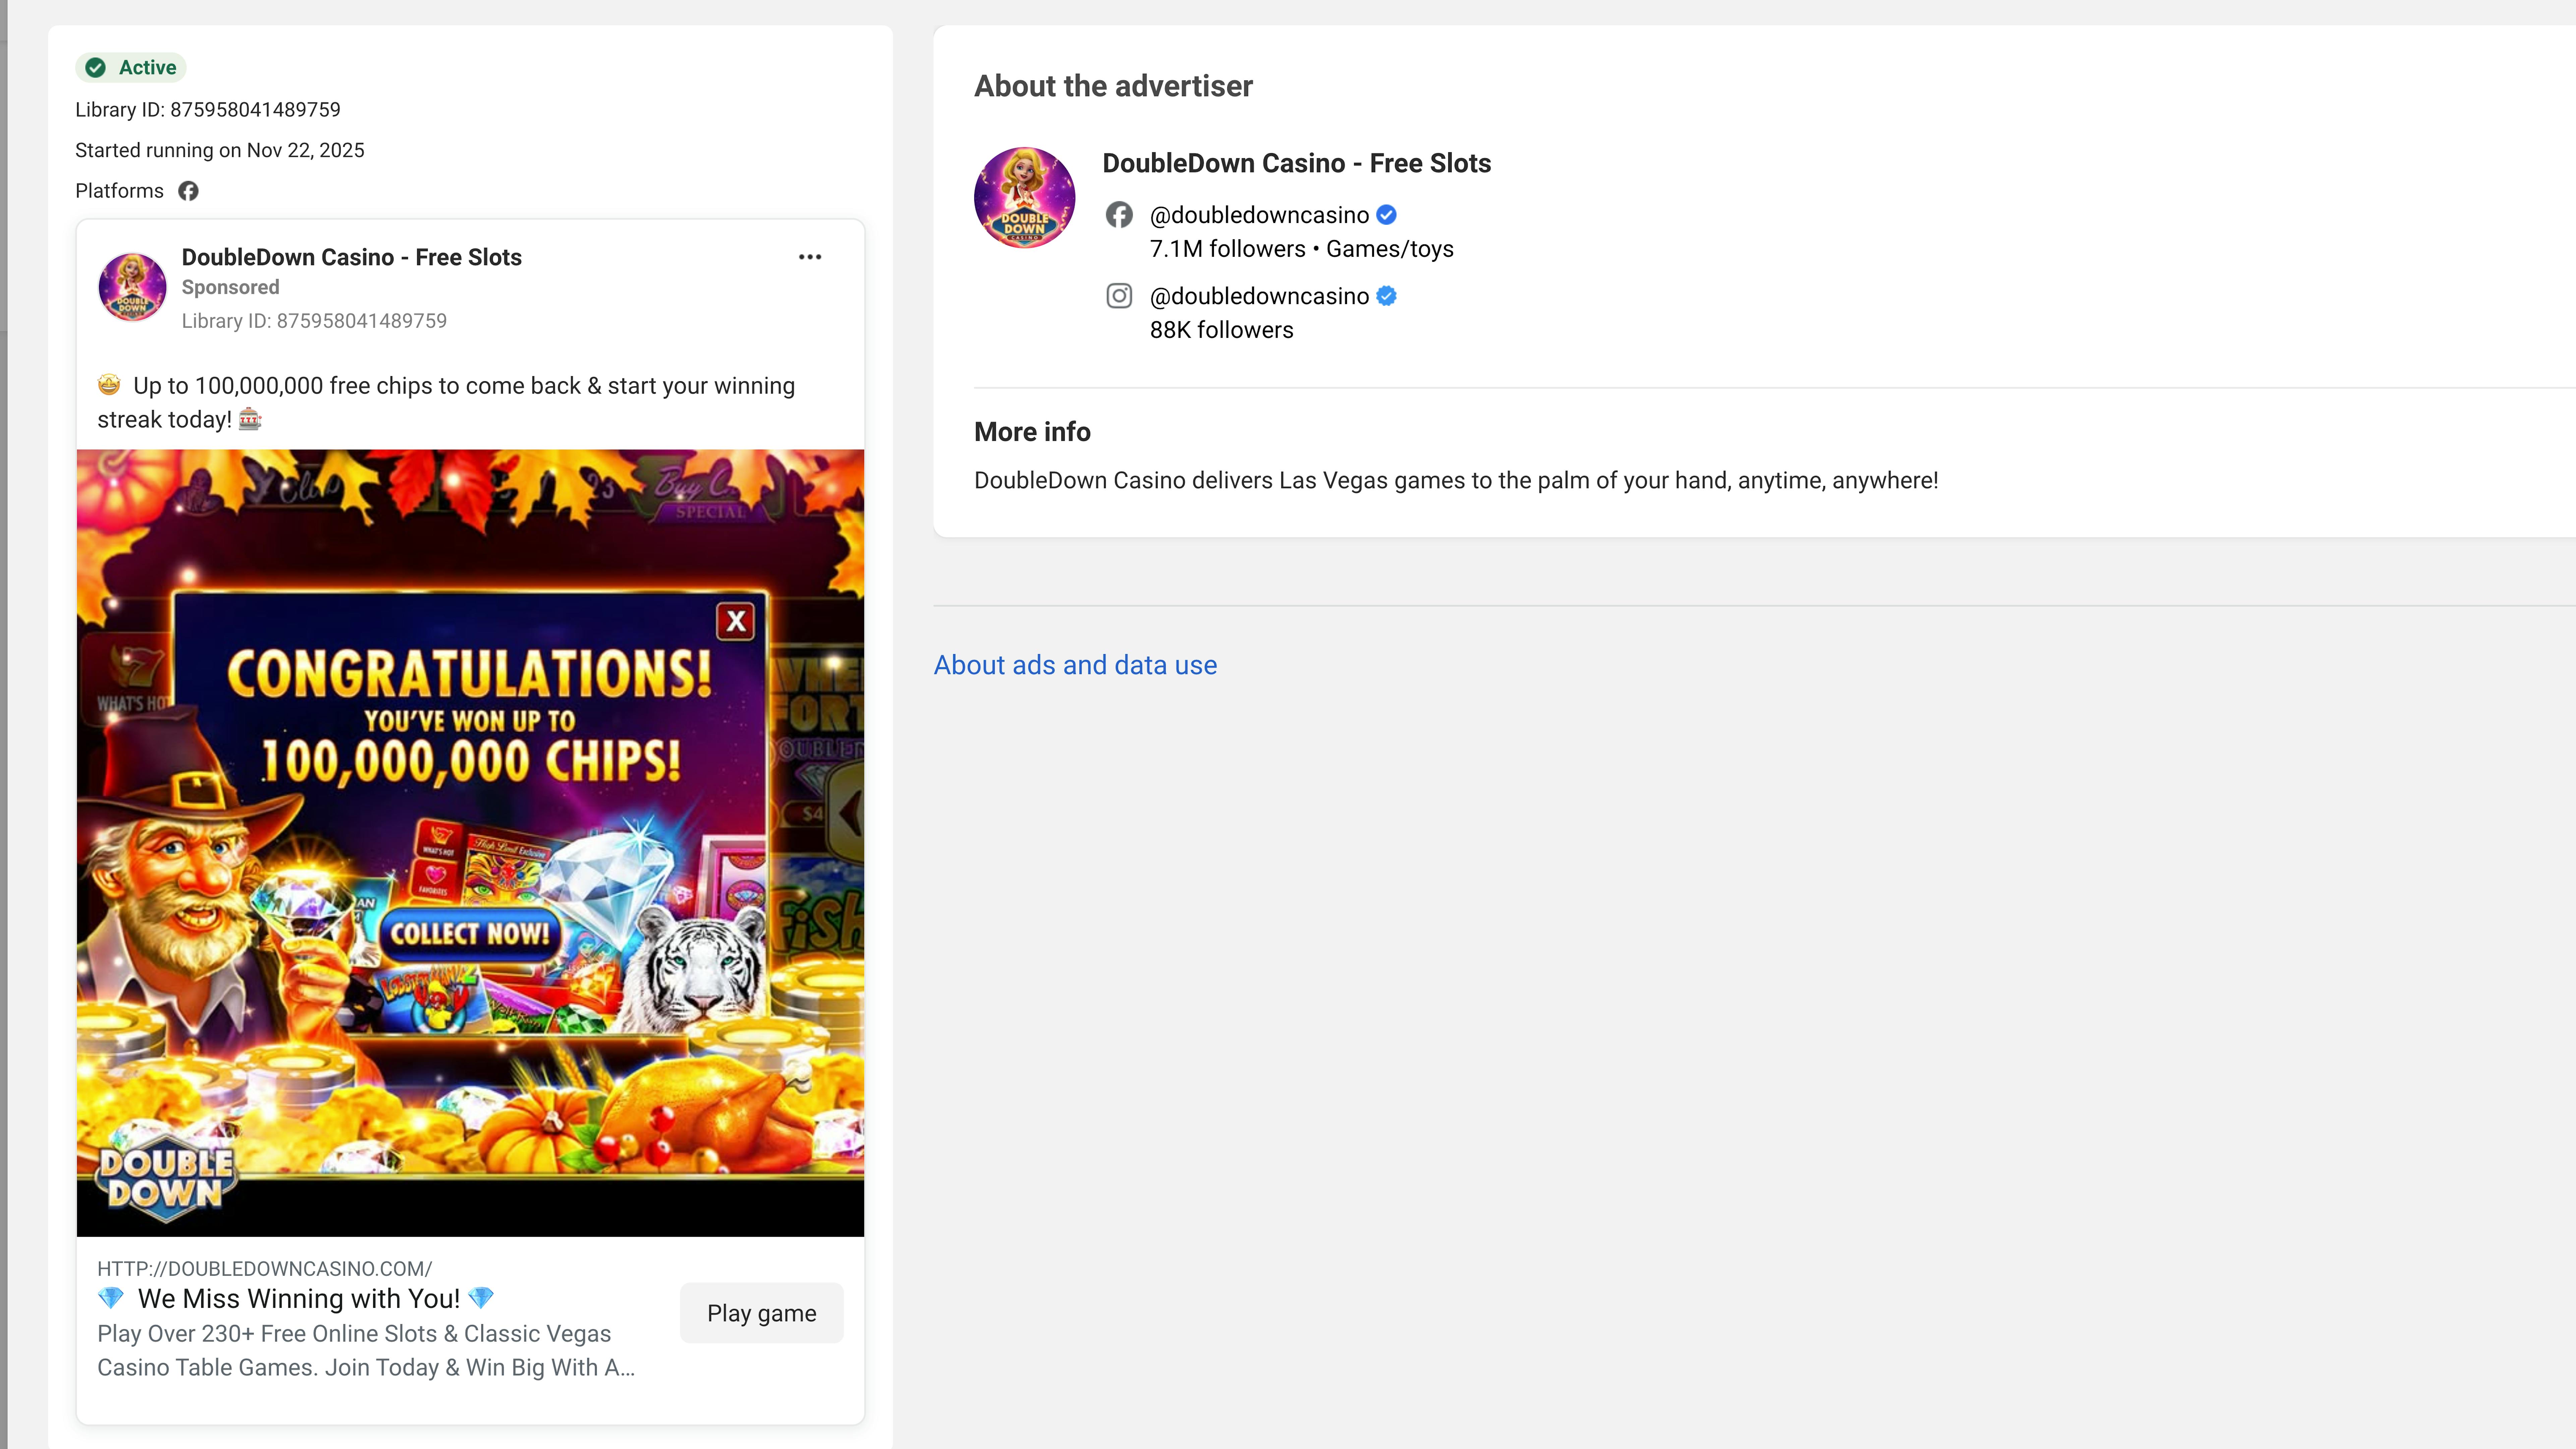Image resolution: width=2576 pixels, height=1449 pixels.
Task: Click the Double Down logo in the ad image
Action: point(166,1178)
